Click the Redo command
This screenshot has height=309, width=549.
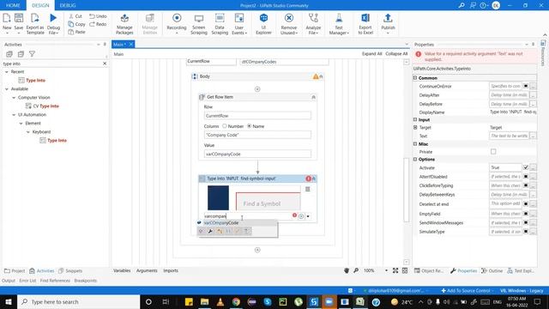tap(98, 24)
